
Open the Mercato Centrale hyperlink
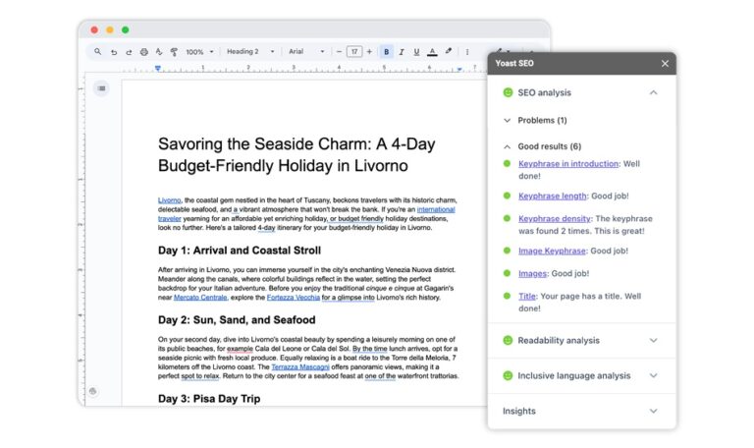click(200, 298)
